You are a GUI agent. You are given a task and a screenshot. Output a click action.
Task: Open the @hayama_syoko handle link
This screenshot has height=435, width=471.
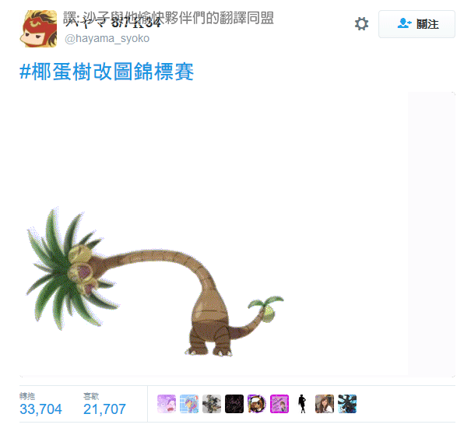pyautogui.click(x=107, y=38)
